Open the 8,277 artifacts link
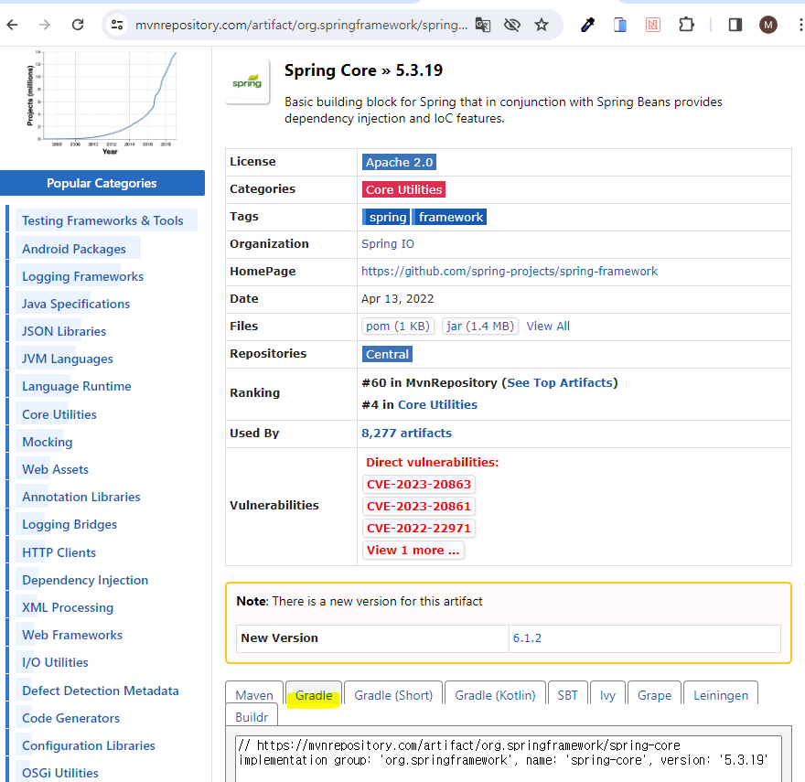The height and width of the screenshot is (782, 805). pyautogui.click(x=406, y=433)
